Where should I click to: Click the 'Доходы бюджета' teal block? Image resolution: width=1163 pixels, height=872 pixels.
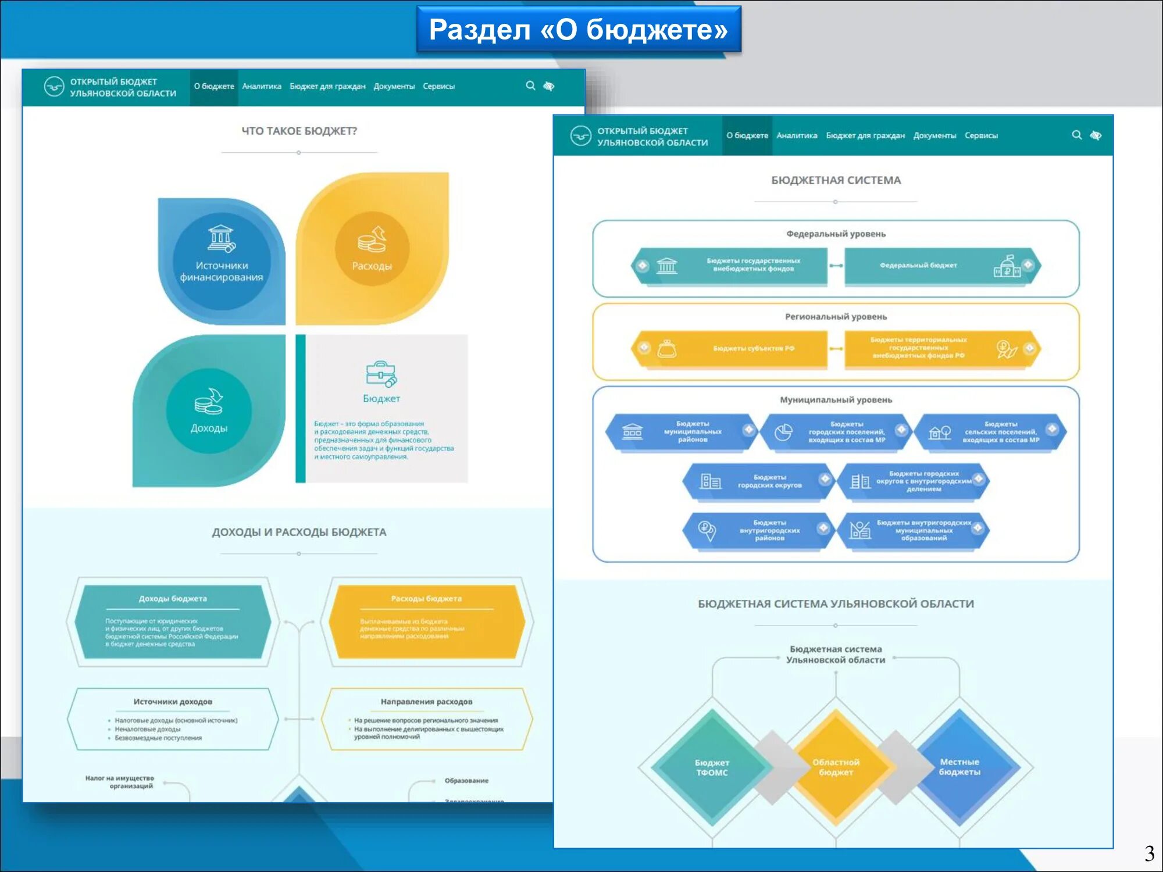tap(173, 622)
